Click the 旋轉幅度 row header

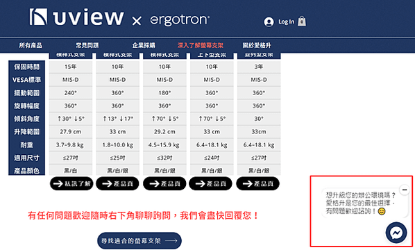pyautogui.click(x=27, y=106)
